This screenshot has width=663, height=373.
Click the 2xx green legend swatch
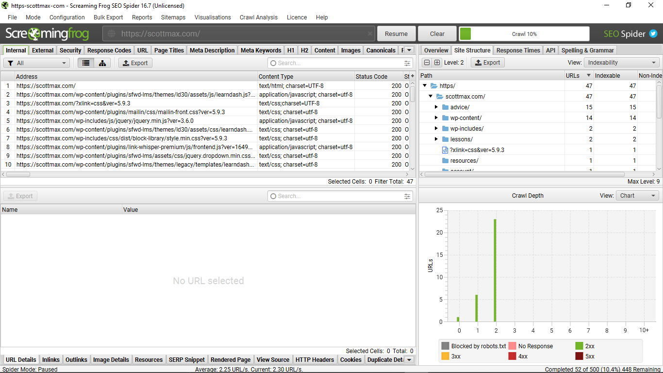coord(579,346)
